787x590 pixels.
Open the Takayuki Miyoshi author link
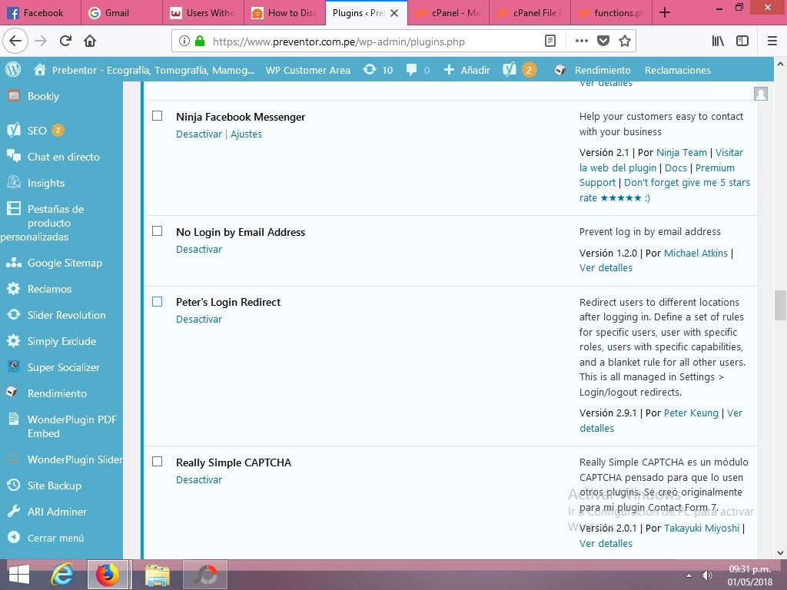[702, 528]
